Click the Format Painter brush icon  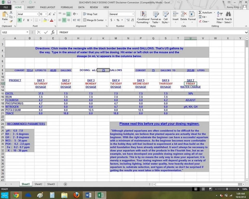coord(11,21)
